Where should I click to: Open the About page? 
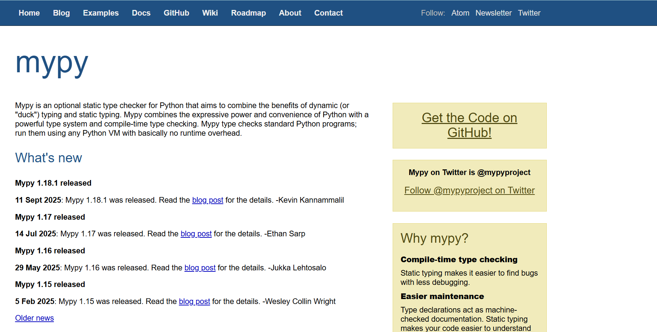click(290, 13)
